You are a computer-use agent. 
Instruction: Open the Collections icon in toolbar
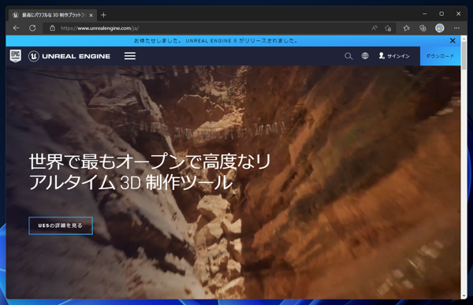coord(423,28)
